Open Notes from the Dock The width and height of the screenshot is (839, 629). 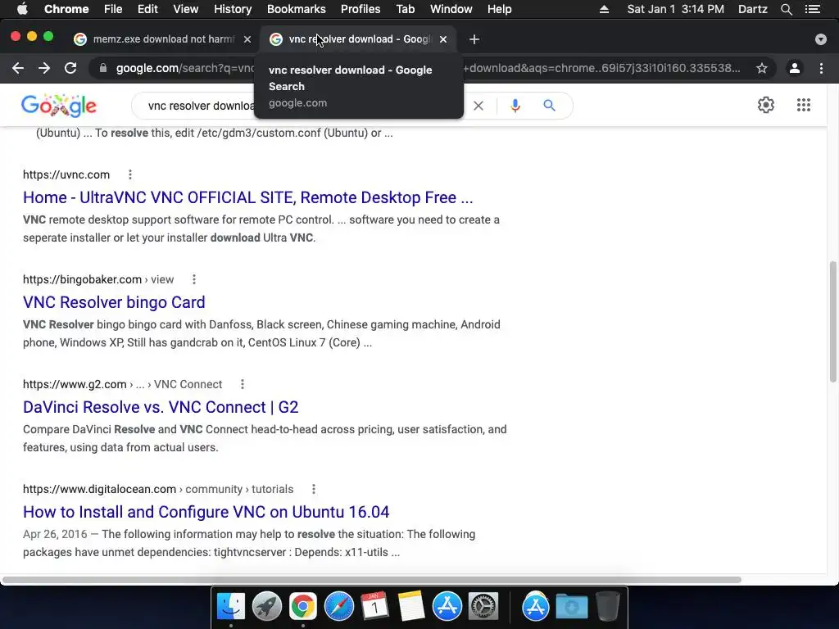[411, 607]
